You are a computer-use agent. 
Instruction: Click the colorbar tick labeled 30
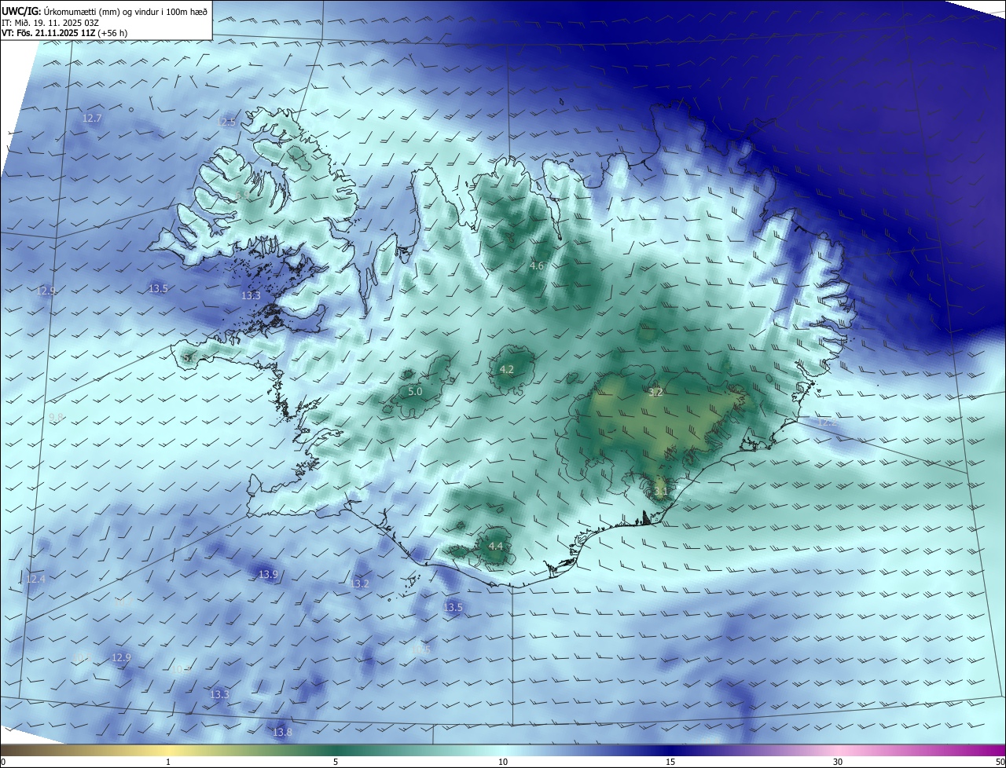click(x=838, y=762)
